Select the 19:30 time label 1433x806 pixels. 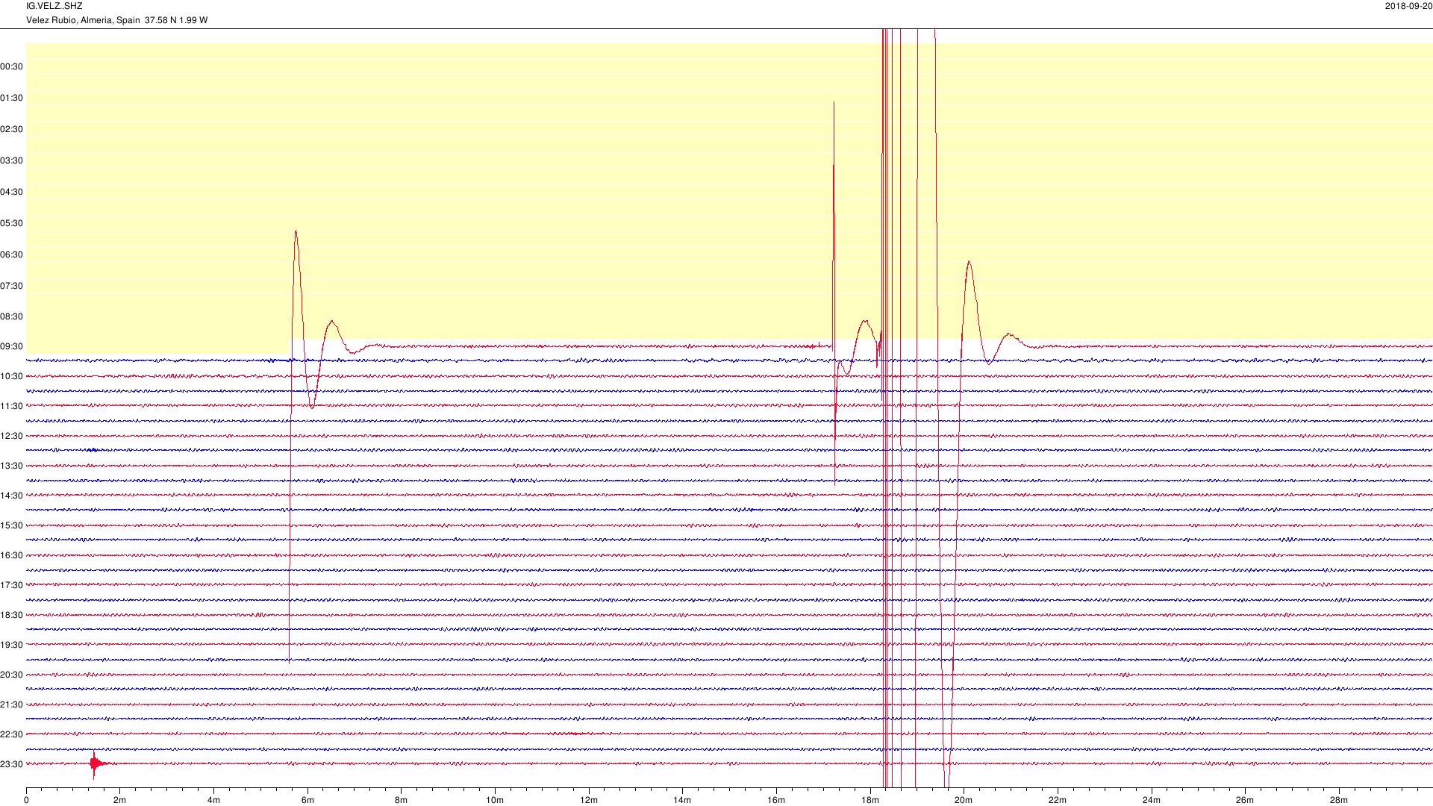(x=11, y=645)
